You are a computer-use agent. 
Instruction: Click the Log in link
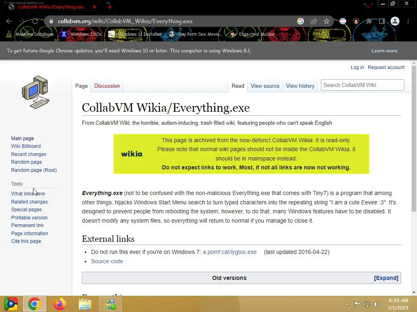[357, 67]
